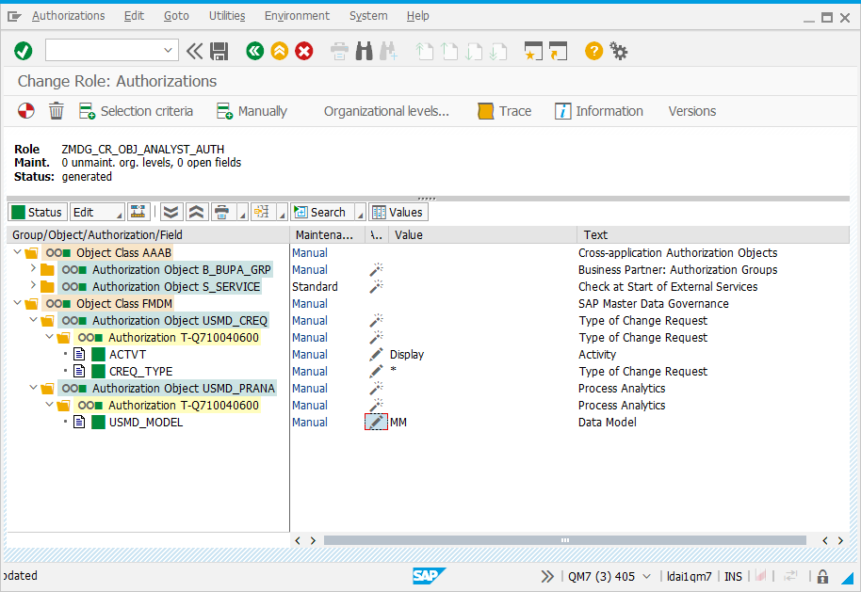The width and height of the screenshot is (861, 592).
Task: Click the Value column header
Action: pos(482,235)
